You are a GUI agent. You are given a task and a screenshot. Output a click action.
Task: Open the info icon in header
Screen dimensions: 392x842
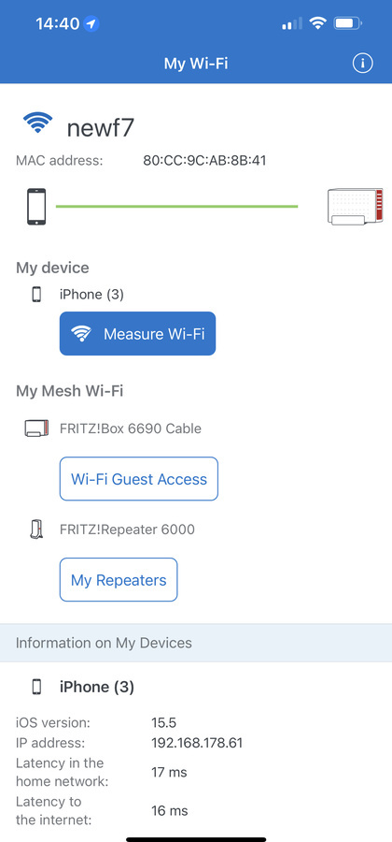coord(362,64)
